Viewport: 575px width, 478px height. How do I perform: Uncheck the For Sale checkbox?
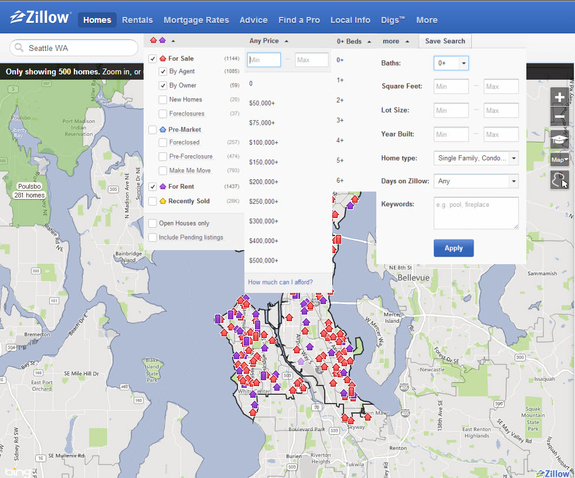152,59
